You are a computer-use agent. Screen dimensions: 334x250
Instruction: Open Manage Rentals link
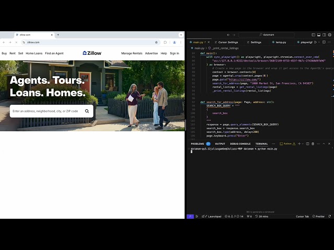pyautogui.click(x=132, y=53)
